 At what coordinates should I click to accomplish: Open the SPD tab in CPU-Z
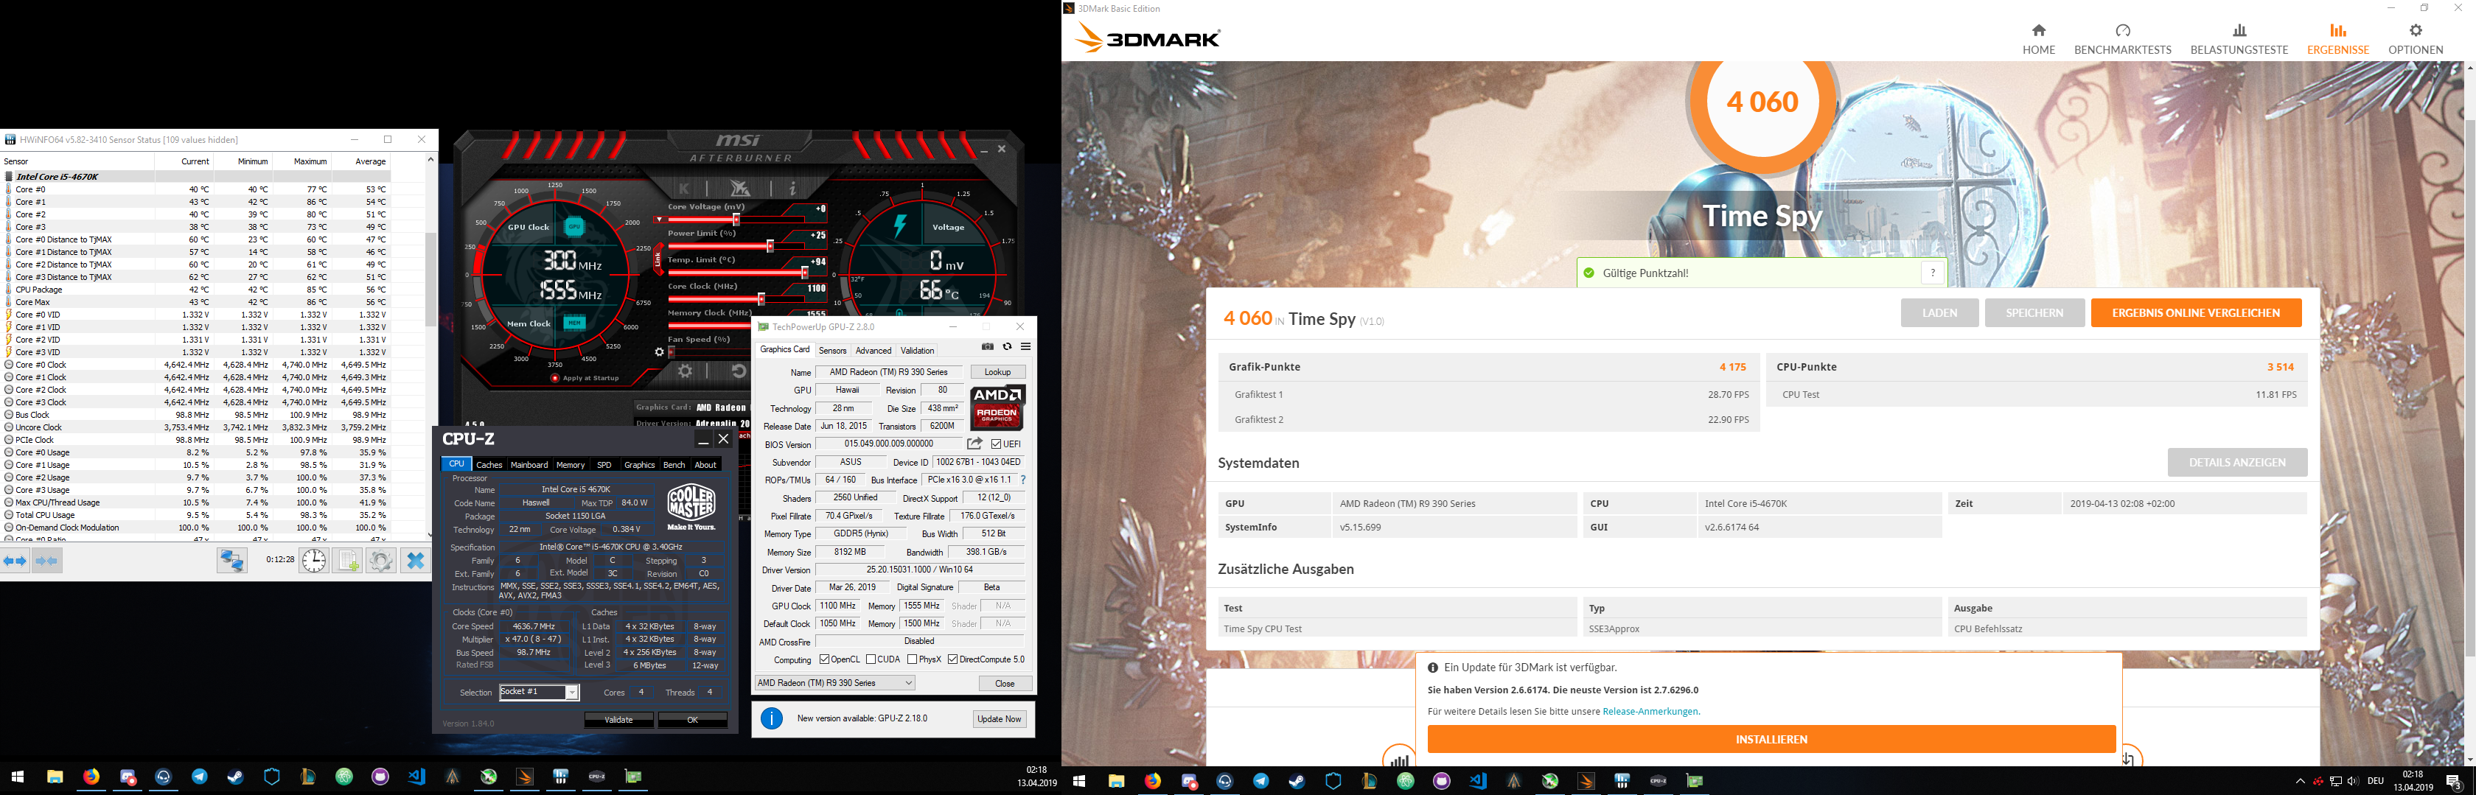pos(604,464)
